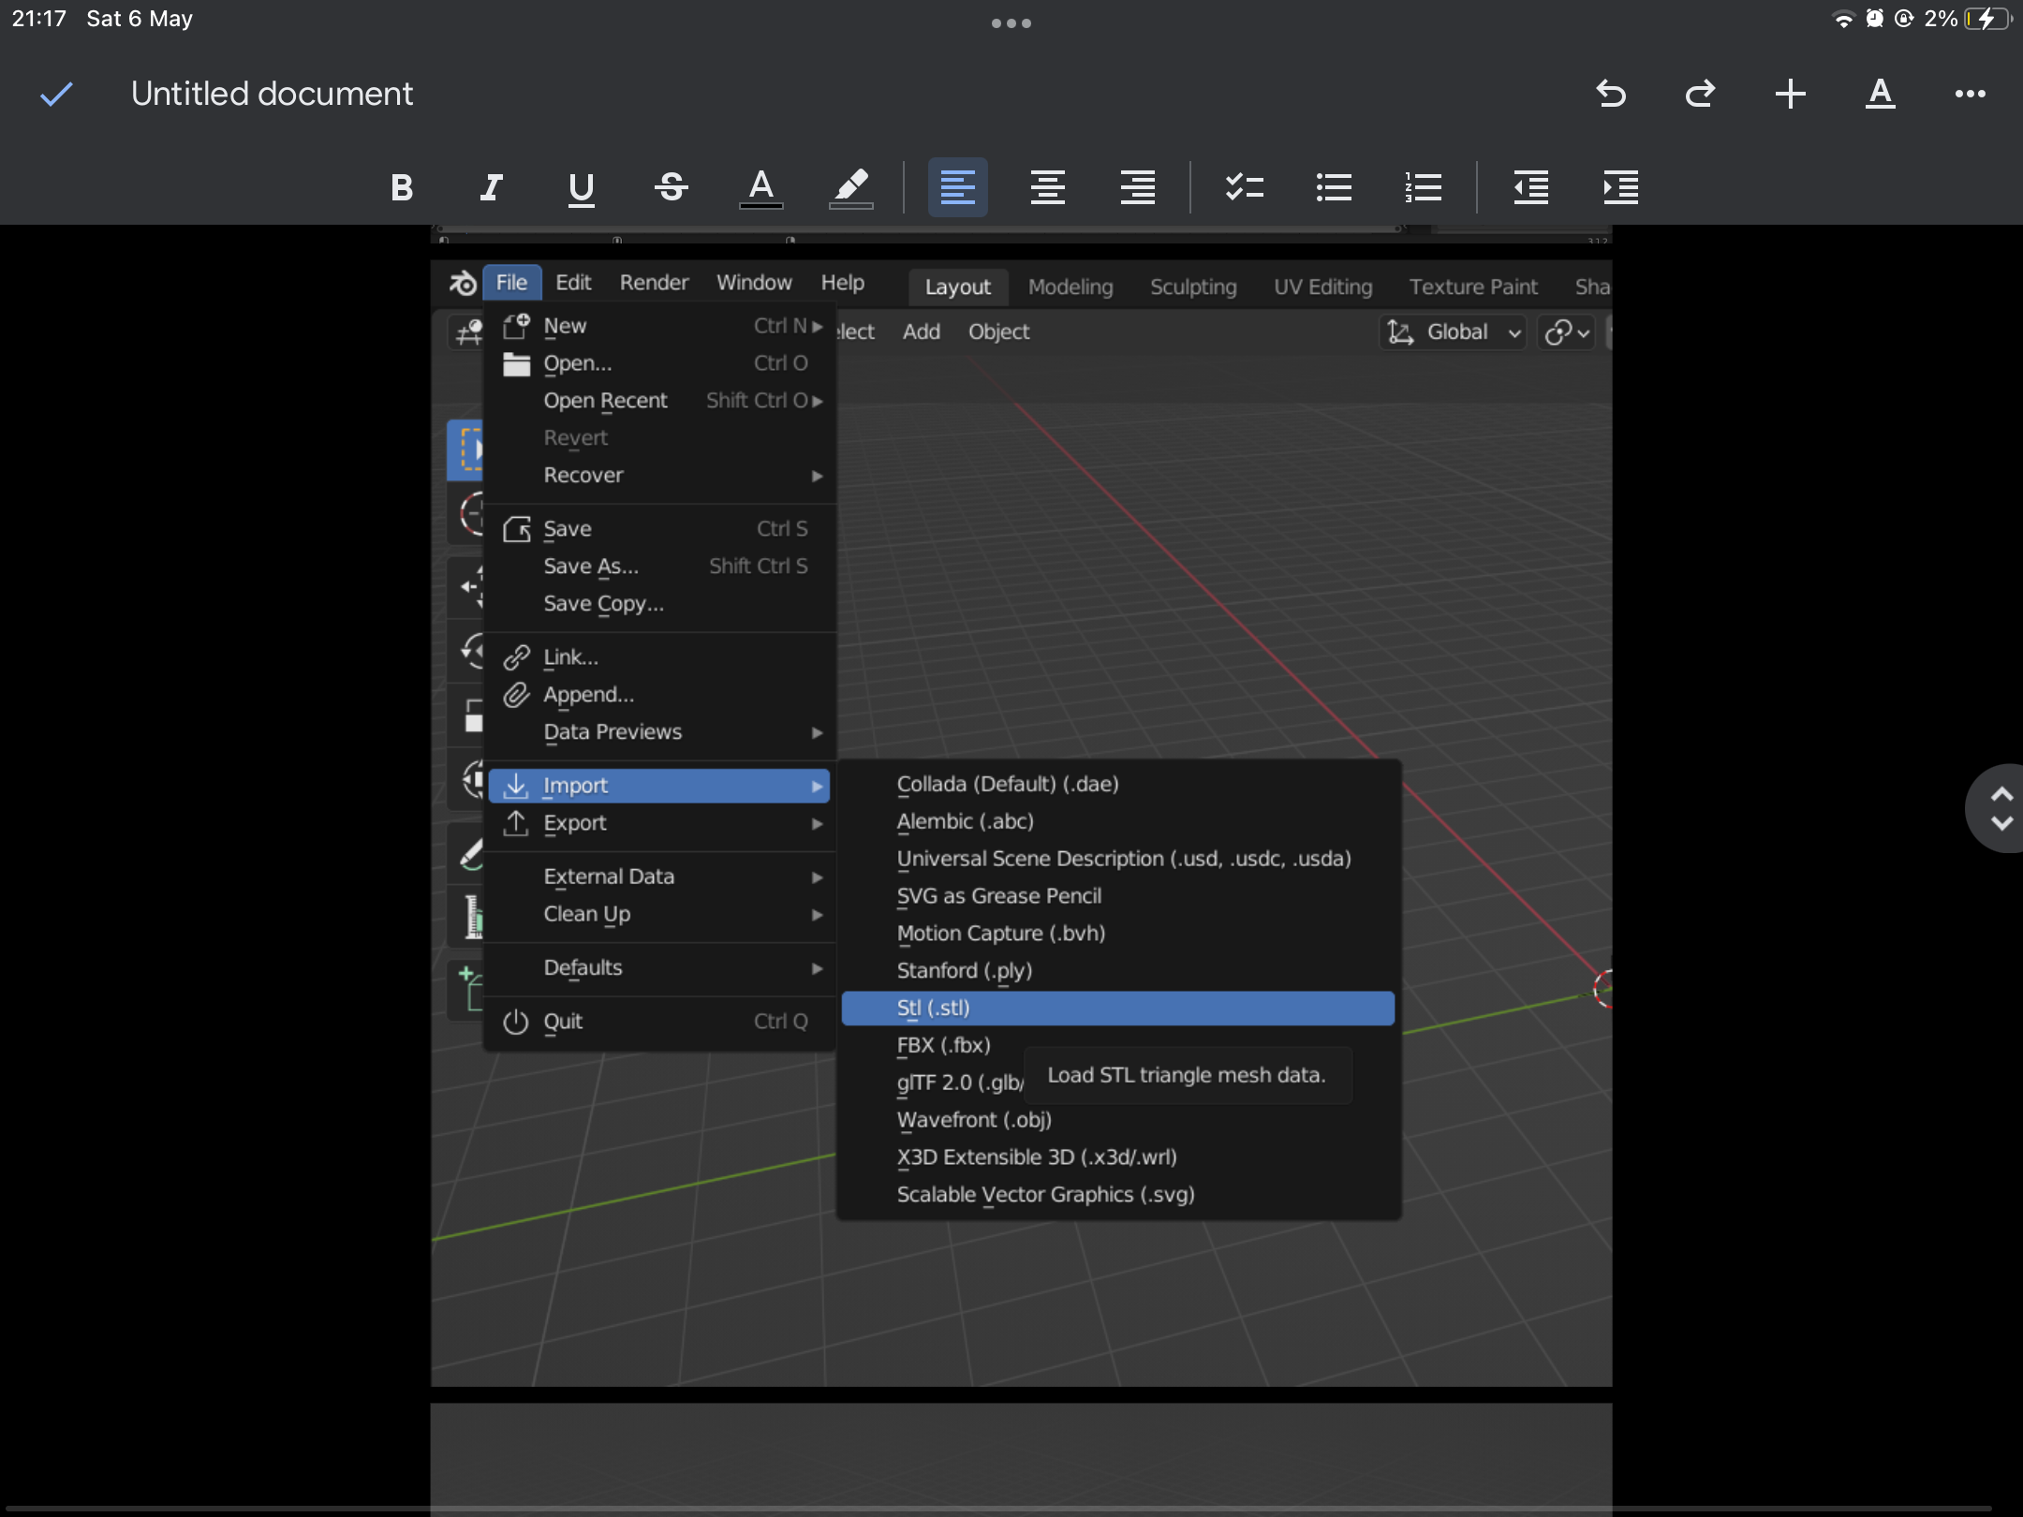2023x1517 pixels.
Task: Click the Blender logo icon
Action: tap(463, 283)
